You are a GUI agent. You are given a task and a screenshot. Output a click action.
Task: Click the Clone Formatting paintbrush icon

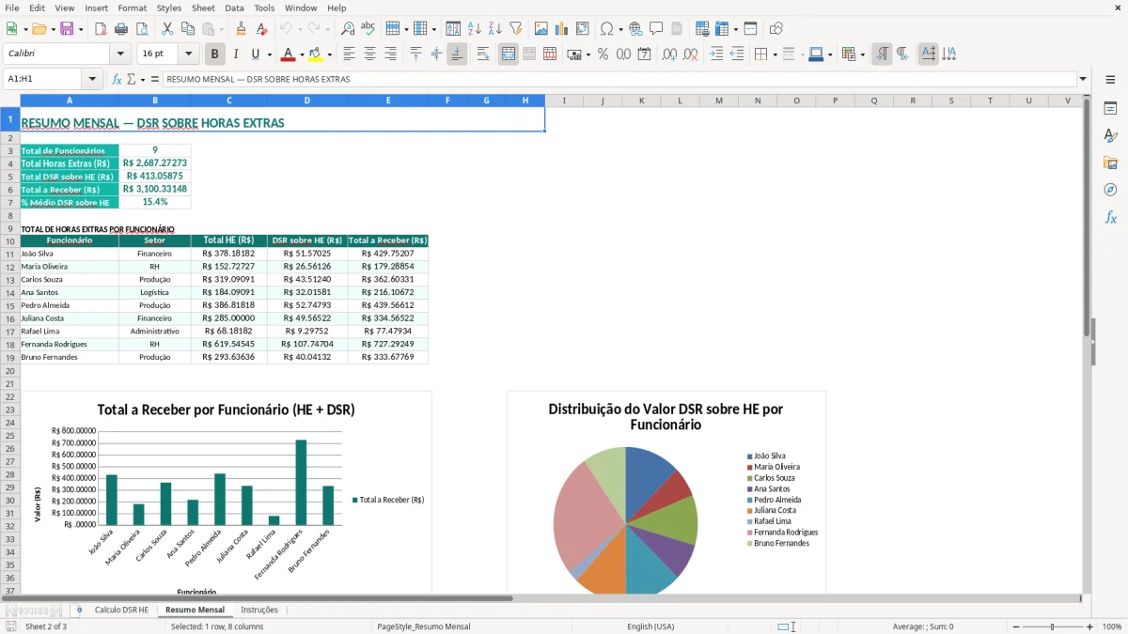(241, 29)
